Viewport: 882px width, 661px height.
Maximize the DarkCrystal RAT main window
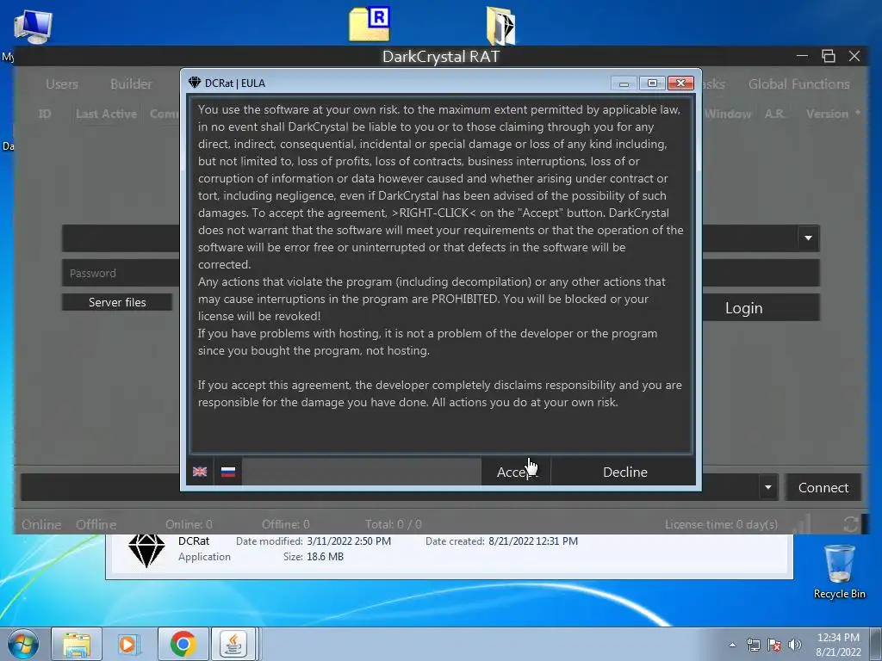(x=828, y=56)
